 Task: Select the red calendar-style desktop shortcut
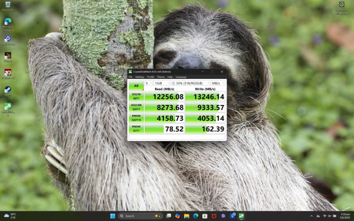coord(8,74)
